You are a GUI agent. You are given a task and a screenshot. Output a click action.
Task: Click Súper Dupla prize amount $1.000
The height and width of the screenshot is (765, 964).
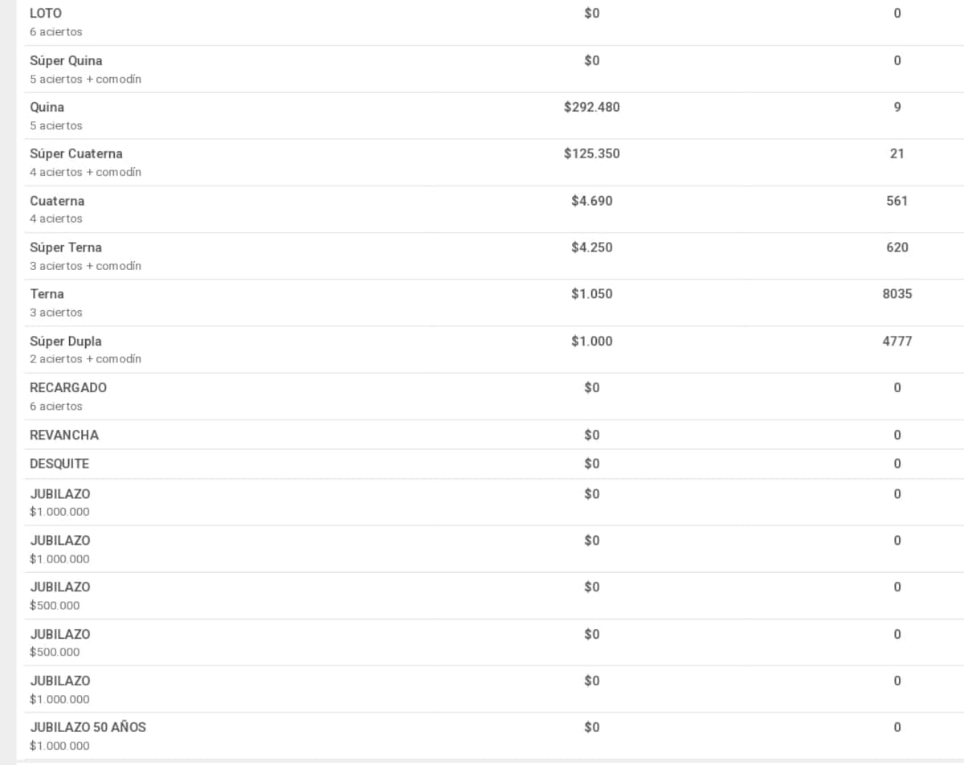[592, 341]
